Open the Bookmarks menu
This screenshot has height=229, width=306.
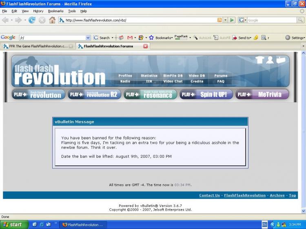click(x=56, y=11)
